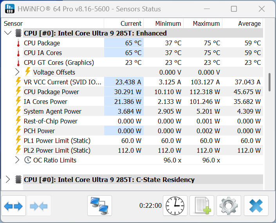
Task: Click the log file save icon
Action: coord(202,206)
